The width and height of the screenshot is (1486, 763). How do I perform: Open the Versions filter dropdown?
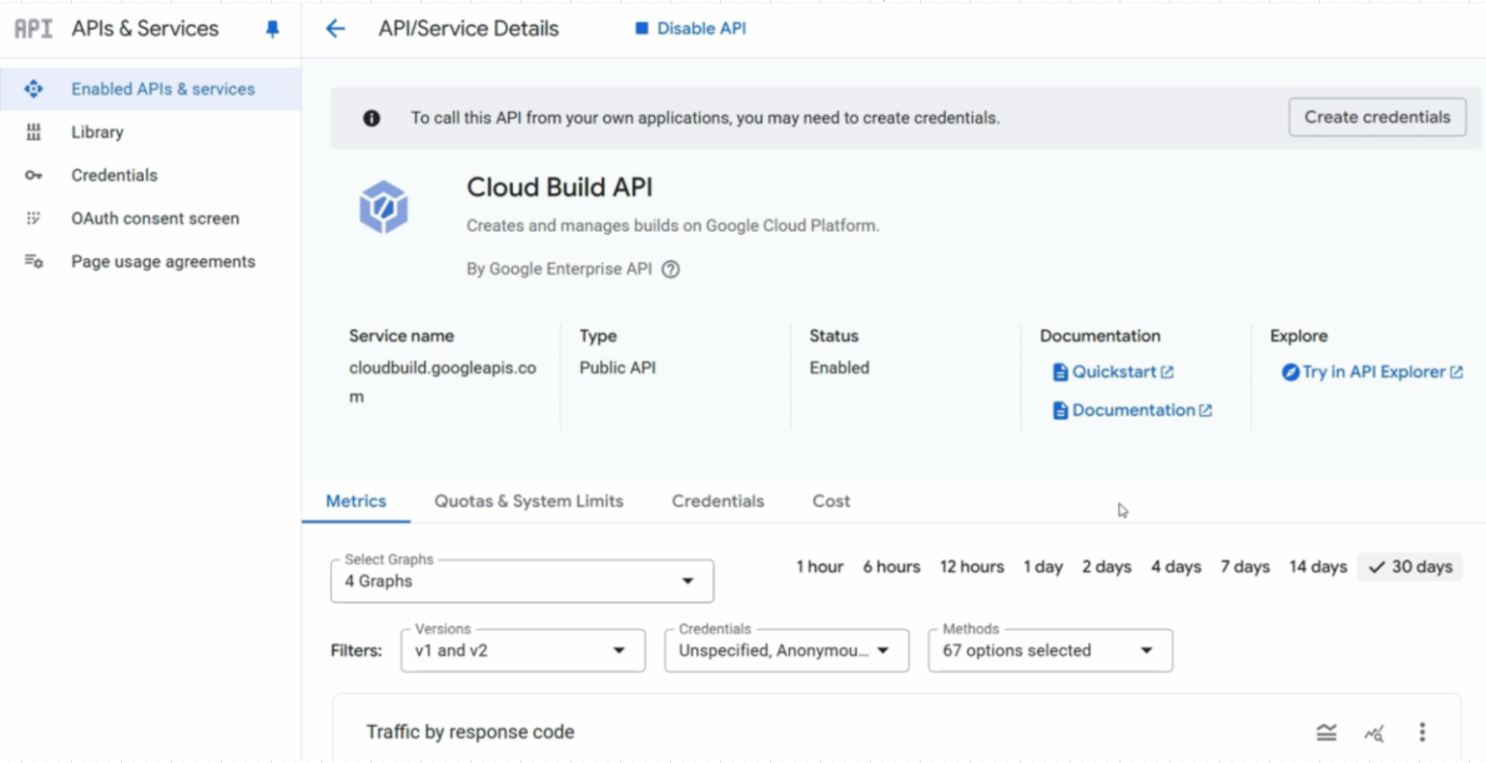point(523,651)
